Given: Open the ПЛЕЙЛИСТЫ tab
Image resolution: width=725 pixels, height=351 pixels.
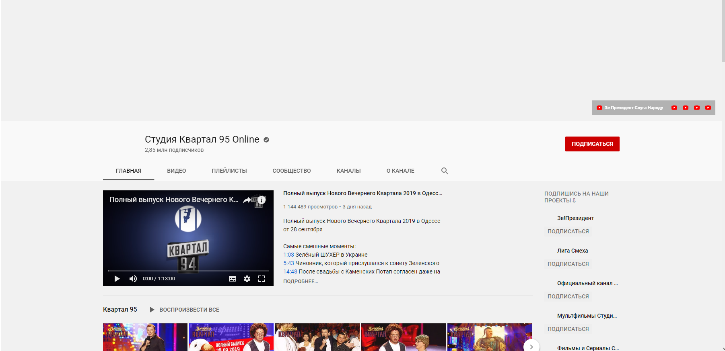Looking at the screenshot, I should pyautogui.click(x=229, y=171).
